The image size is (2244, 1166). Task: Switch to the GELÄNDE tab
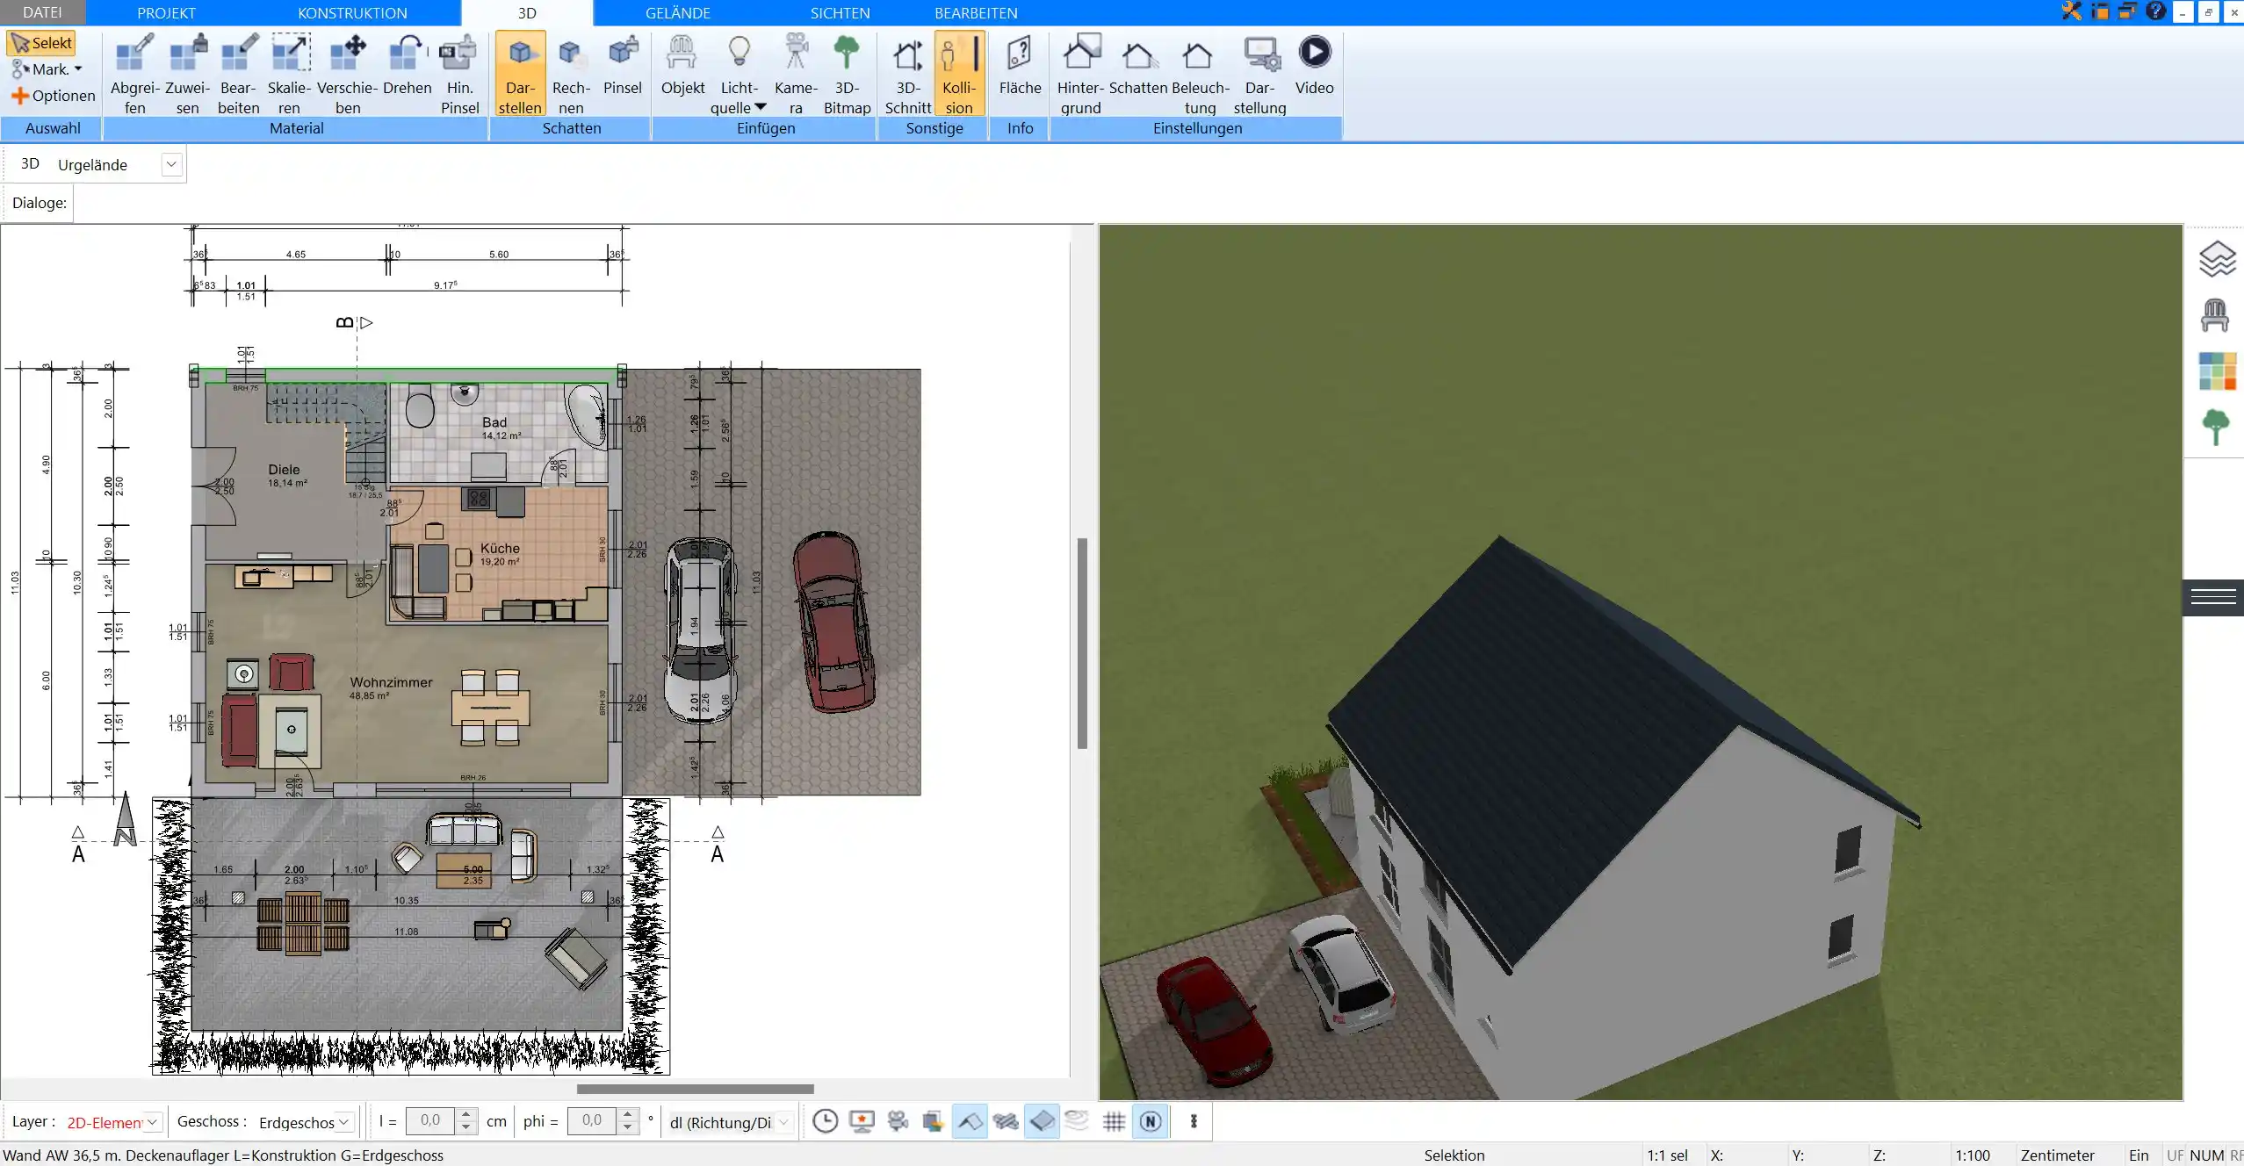[678, 13]
